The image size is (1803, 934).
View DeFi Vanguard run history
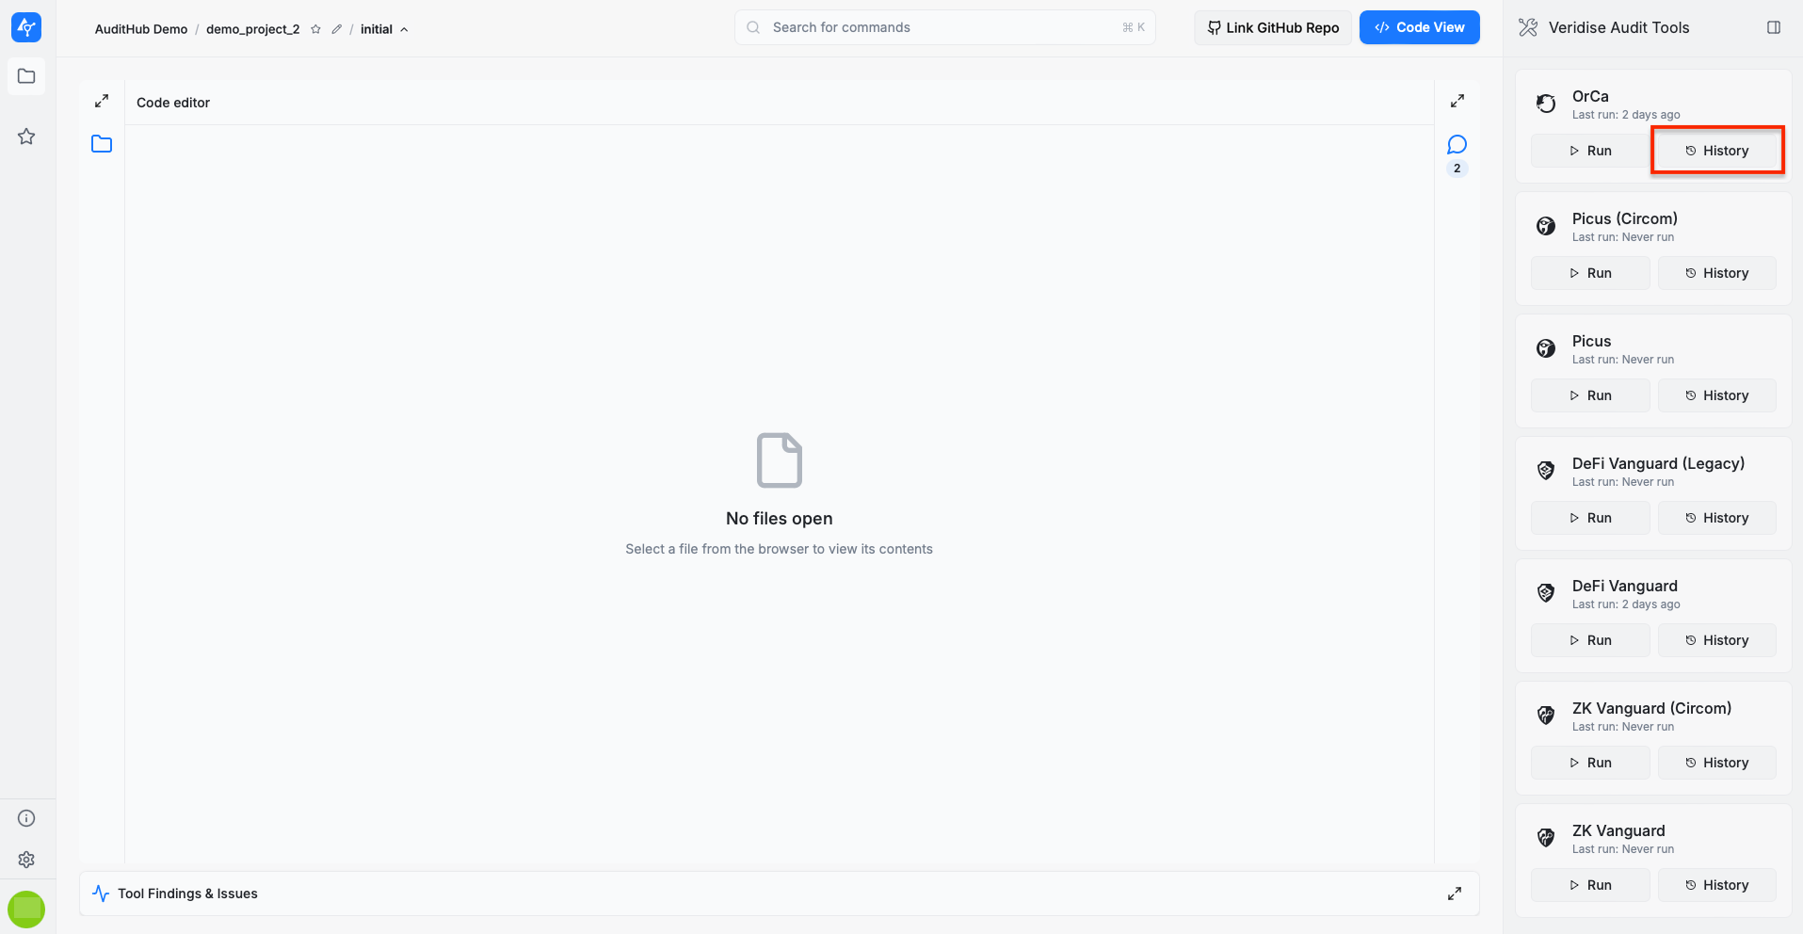tap(1716, 640)
